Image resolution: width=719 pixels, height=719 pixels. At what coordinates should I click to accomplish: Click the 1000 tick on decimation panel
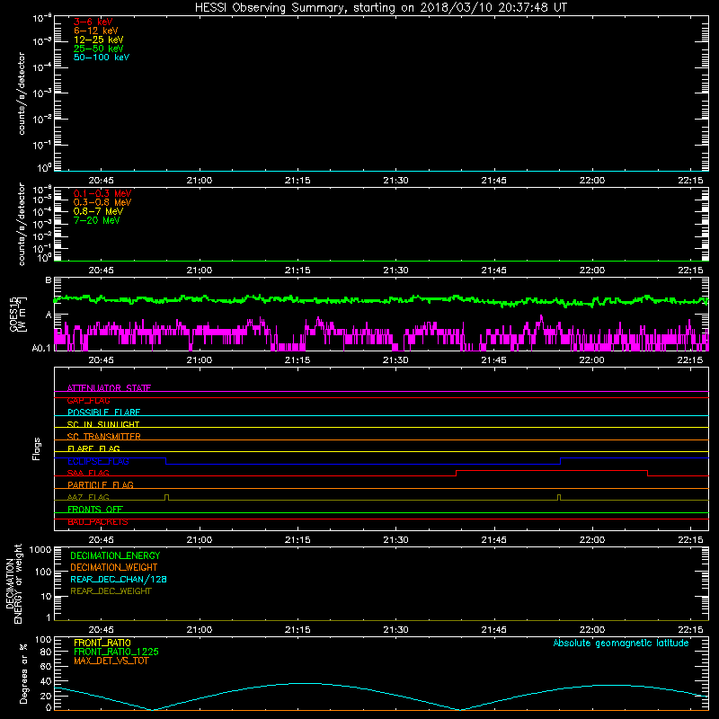40,550
